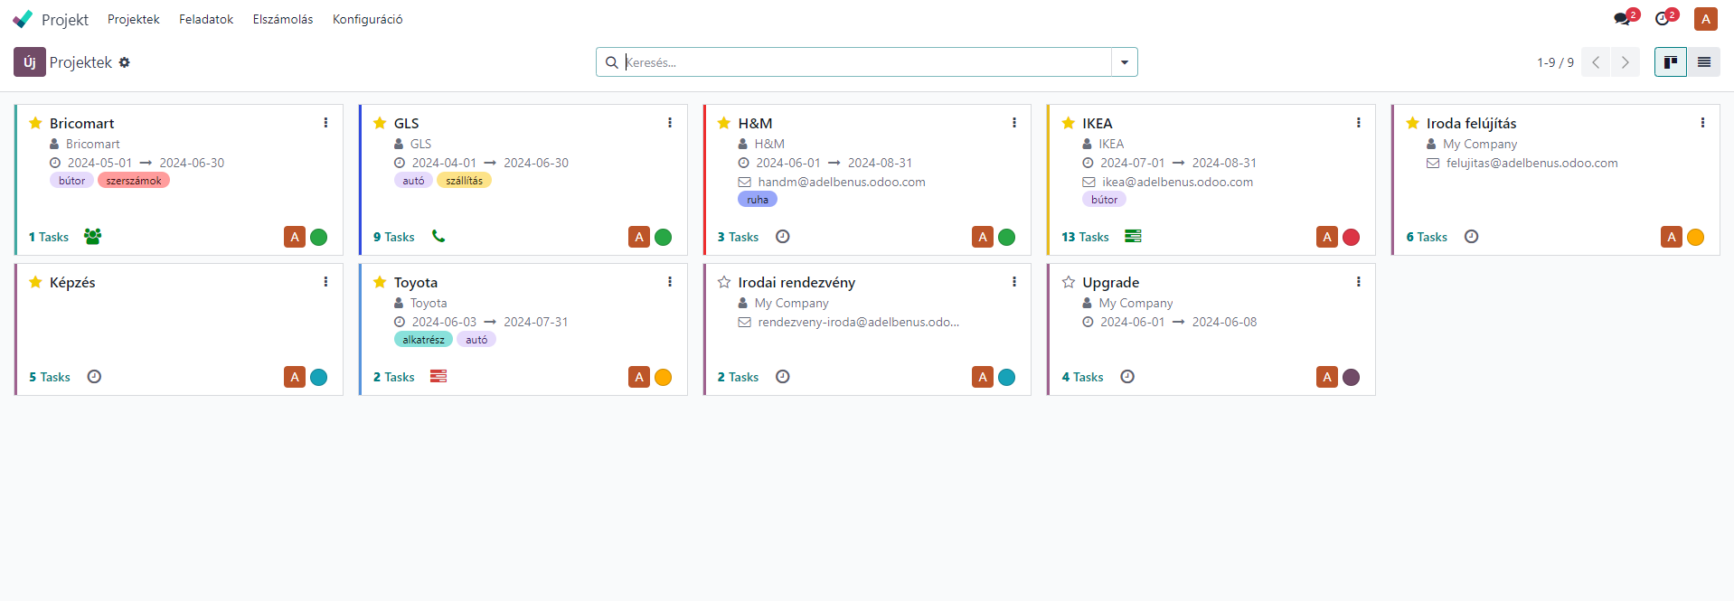This screenshot has width=1734, height=601.
Task: Open the Feladatok menu
Action: point(206,19)
